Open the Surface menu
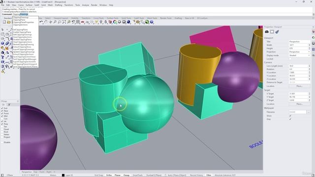The width and height of the screenshot is (315, 177). pos(29,5)
